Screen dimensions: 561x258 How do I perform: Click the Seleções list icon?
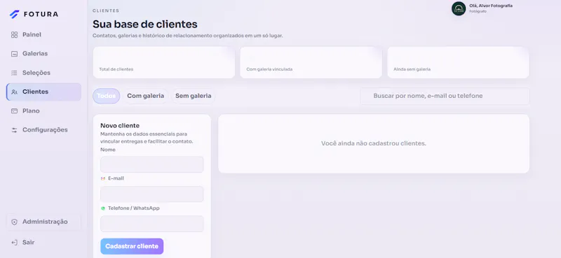[x=14, y=73]
